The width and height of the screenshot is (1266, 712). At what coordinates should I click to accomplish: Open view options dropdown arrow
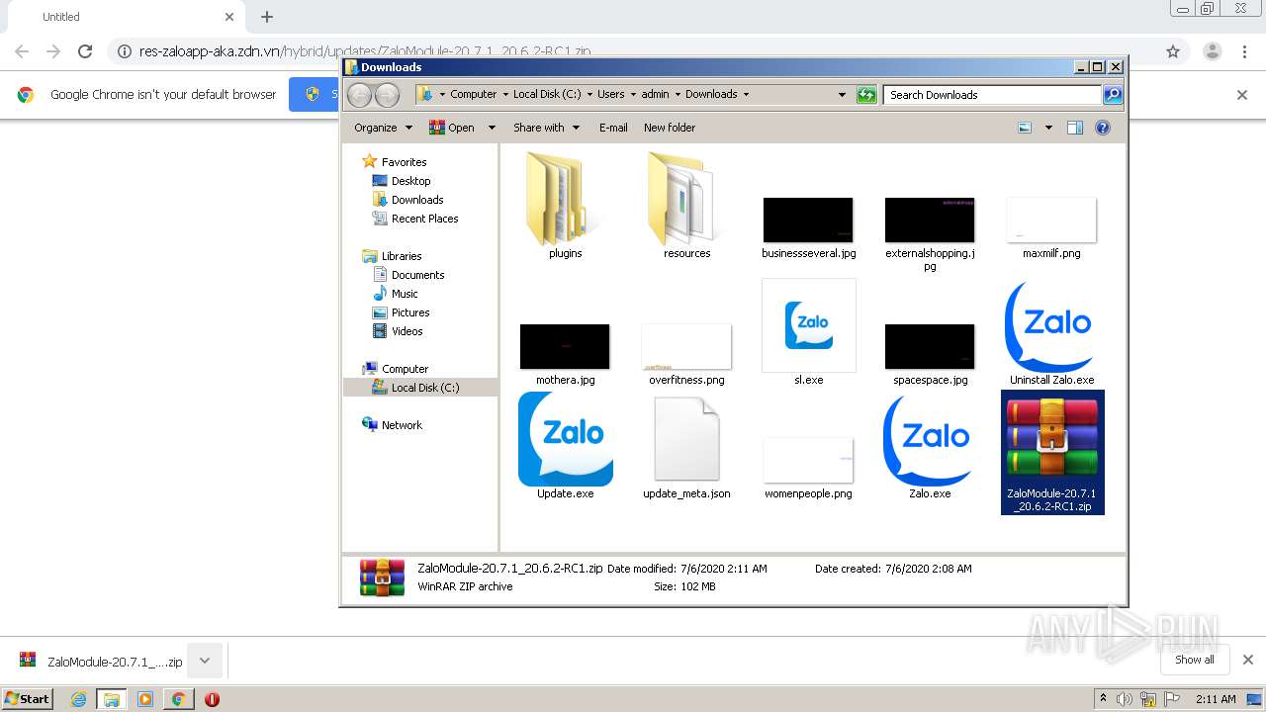click(1048, 128)
